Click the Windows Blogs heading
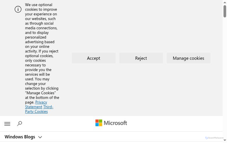This screenshot has width=227, height=143. [20, 137]
